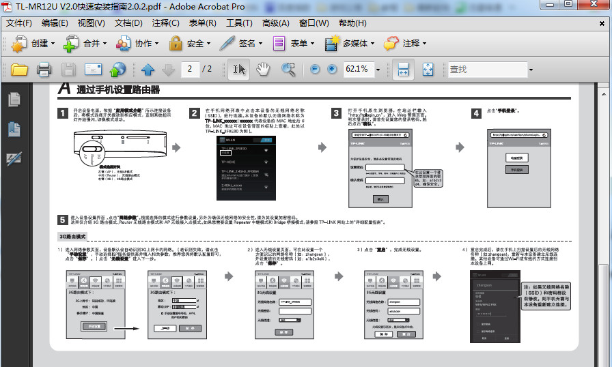Click the print icon
The width and height of the screenshot is (612, 367).
pos(44,70)
